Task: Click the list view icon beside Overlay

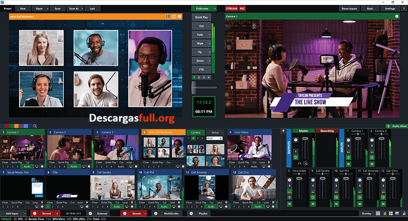Action: pos(378,213)
